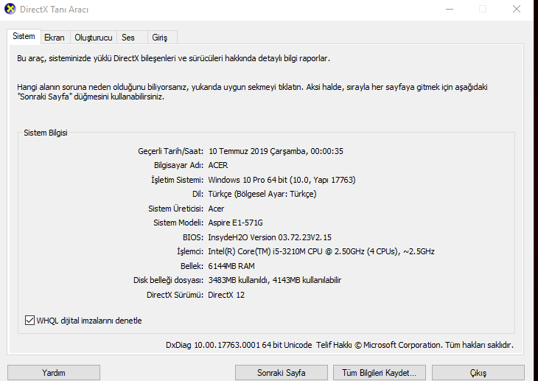Click the greyed-out maximize button
The height and width of the screenshot is (381, 538).
[x=483, y=9]
